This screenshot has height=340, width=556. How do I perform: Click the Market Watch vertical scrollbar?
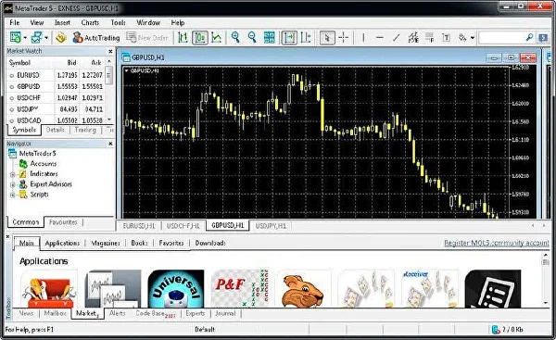click(x=109, y=91)
